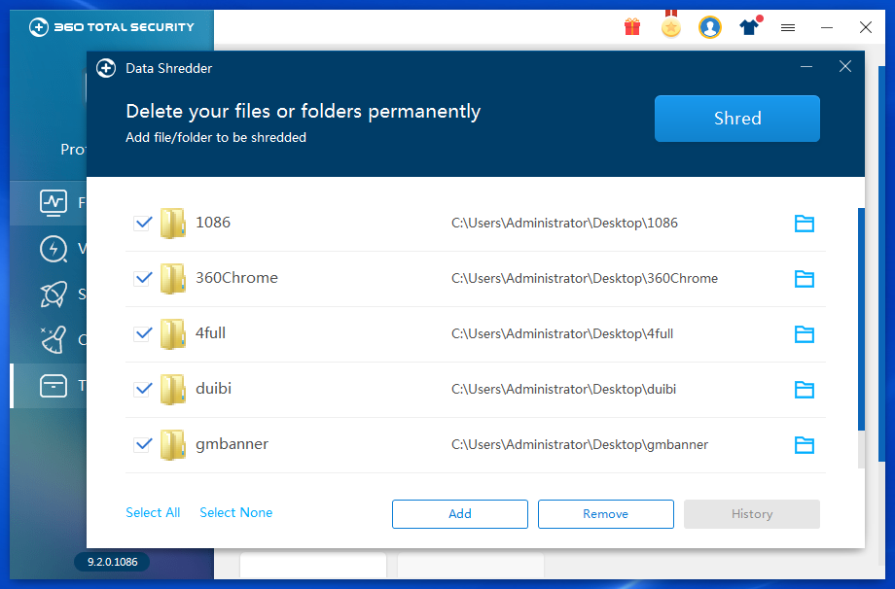The image size is (895, 589).
Task: Minimize the Data Shredder dialog
Action: [805, 67]
